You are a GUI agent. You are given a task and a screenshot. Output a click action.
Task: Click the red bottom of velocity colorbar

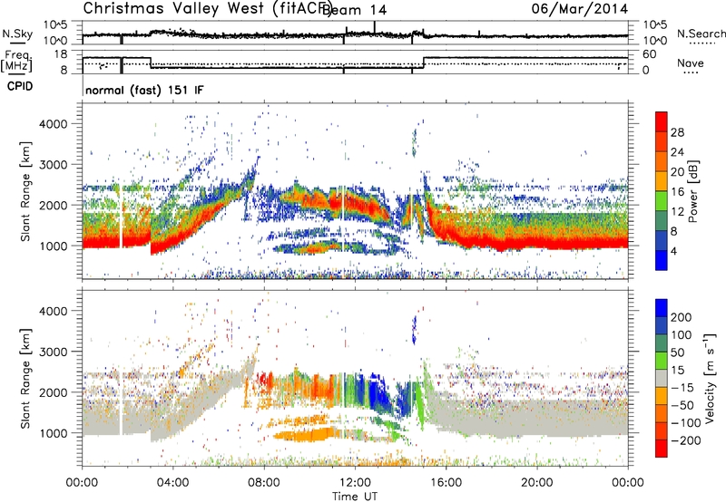pyautogui.click(x=662, y=449)
